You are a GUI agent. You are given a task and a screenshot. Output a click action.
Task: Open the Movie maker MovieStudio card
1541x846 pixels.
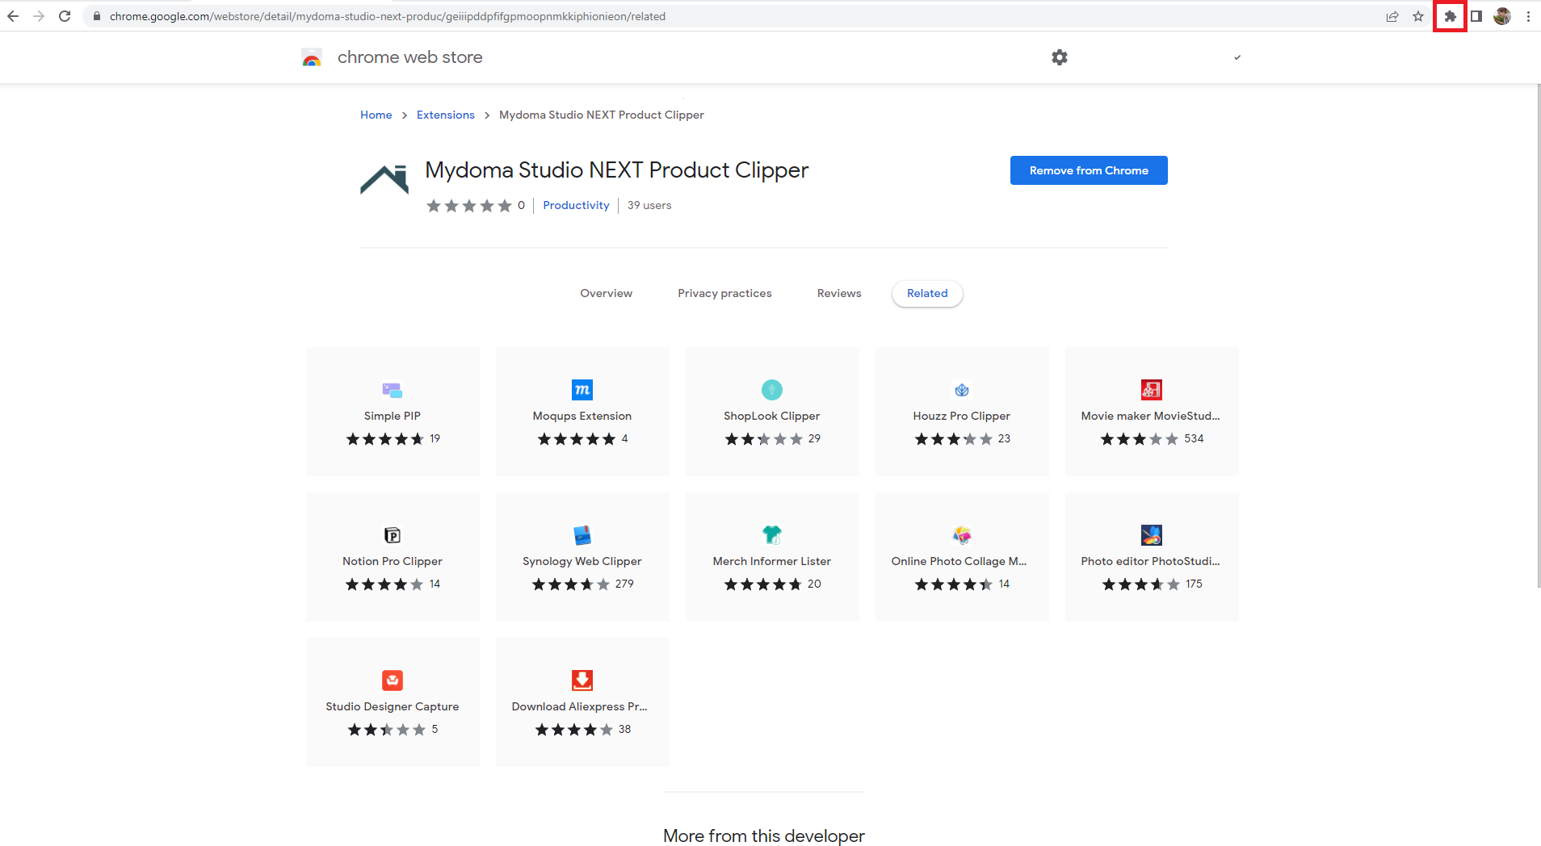click(x=1152, y=412)
